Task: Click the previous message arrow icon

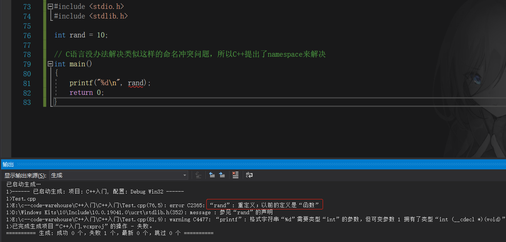Action: (x=212, y=175)
